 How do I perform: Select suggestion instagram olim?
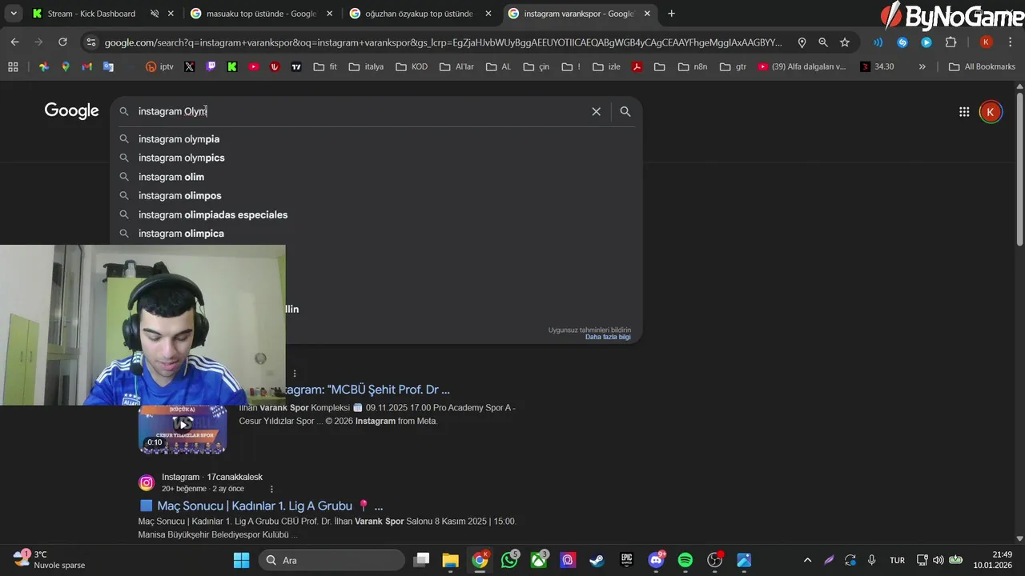[x=376, y=177]
